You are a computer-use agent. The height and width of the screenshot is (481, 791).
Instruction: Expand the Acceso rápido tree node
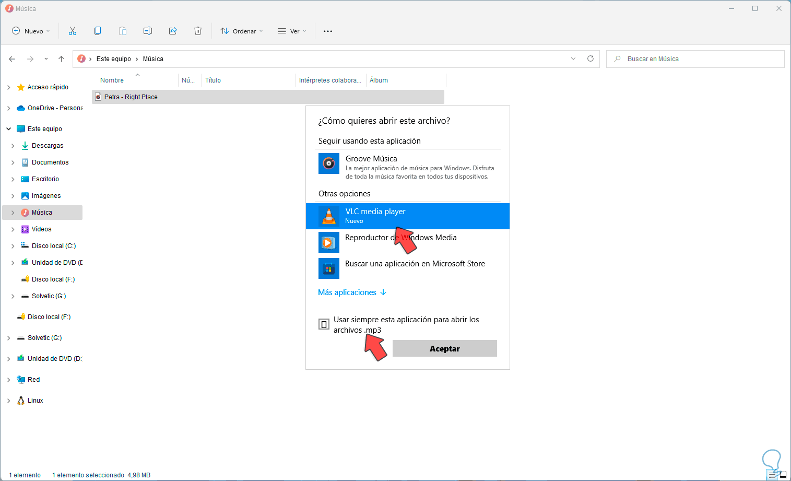click(9, 87)
